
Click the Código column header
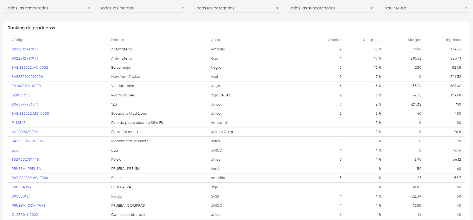coord(18,40)
